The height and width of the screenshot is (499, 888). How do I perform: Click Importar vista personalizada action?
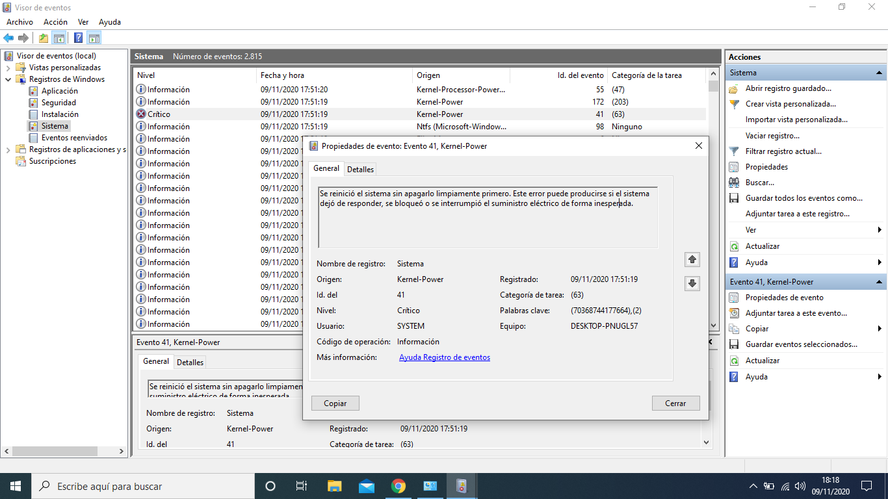796,120
